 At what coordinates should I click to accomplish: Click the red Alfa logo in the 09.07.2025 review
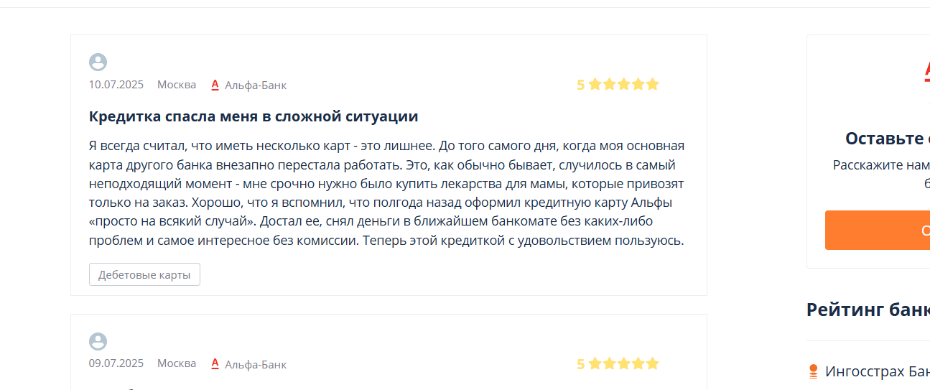click(x=215, y=364)
